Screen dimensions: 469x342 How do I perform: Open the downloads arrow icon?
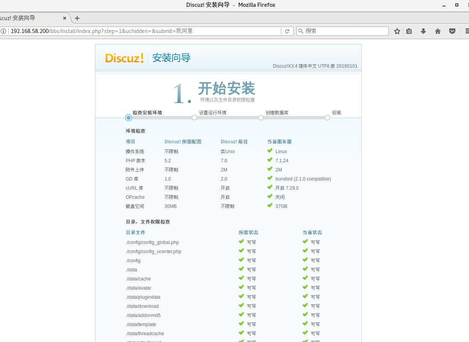pyautogui.click(x=423, y=31)
